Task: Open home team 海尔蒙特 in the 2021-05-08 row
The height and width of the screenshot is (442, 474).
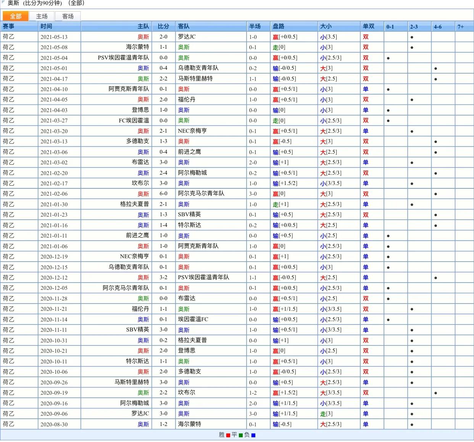Action: point(137,47)
